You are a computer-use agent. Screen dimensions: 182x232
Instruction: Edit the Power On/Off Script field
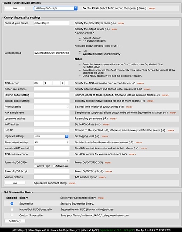[x=52, y=171]
